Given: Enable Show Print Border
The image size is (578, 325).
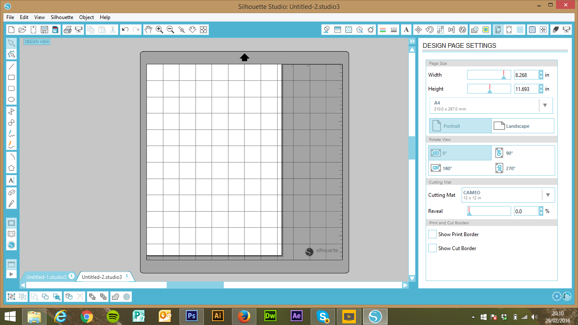Looking at the screenshot, I should [432, 234].
